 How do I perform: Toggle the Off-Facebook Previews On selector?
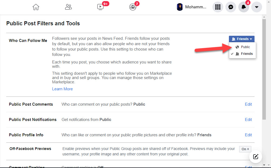coord(245,149)
